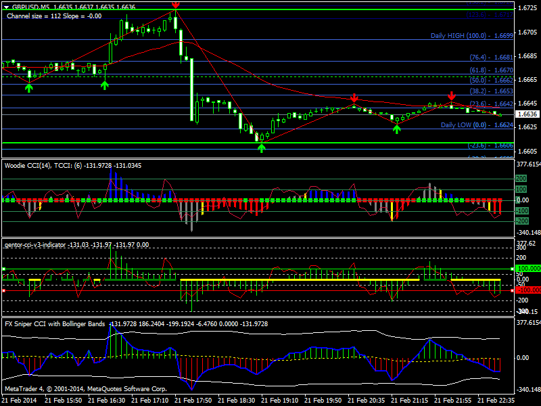The image size is (541, 406).
Task: Select the green up arrow near 21:15
Action: click(397, 128)
